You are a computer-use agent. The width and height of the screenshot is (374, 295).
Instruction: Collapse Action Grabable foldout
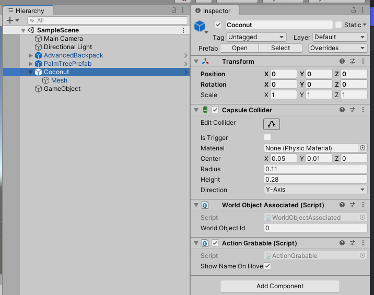tap(196, 243)
